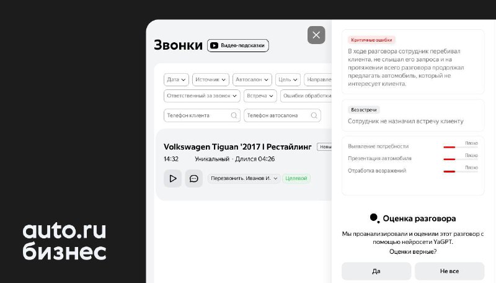496x283 pixels.
Task: Close the panel with the X button
Action: coord(316,35)
